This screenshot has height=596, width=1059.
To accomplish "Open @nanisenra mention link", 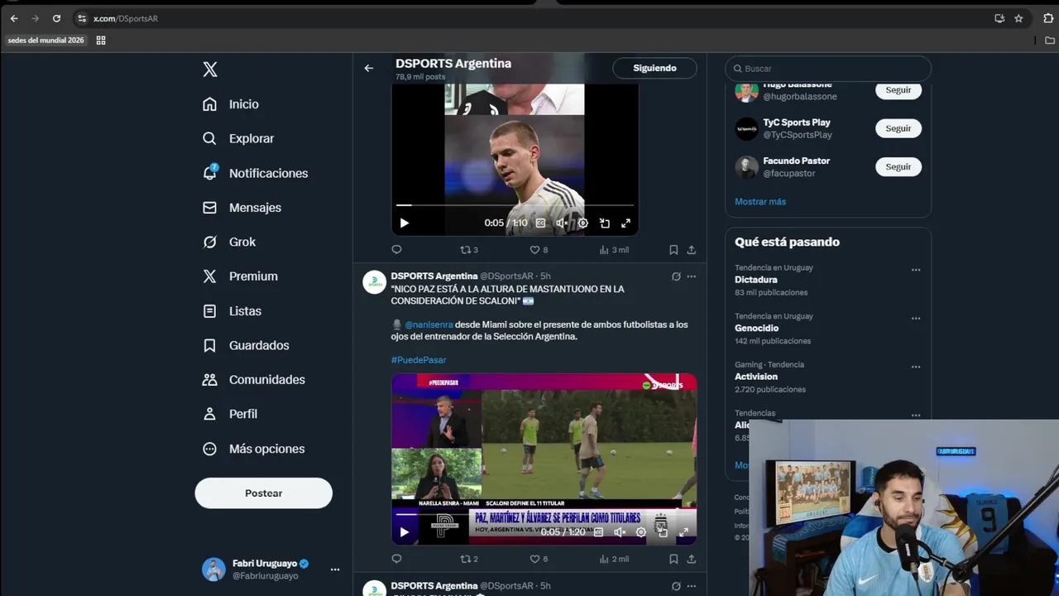I will (x=429, y=324).
